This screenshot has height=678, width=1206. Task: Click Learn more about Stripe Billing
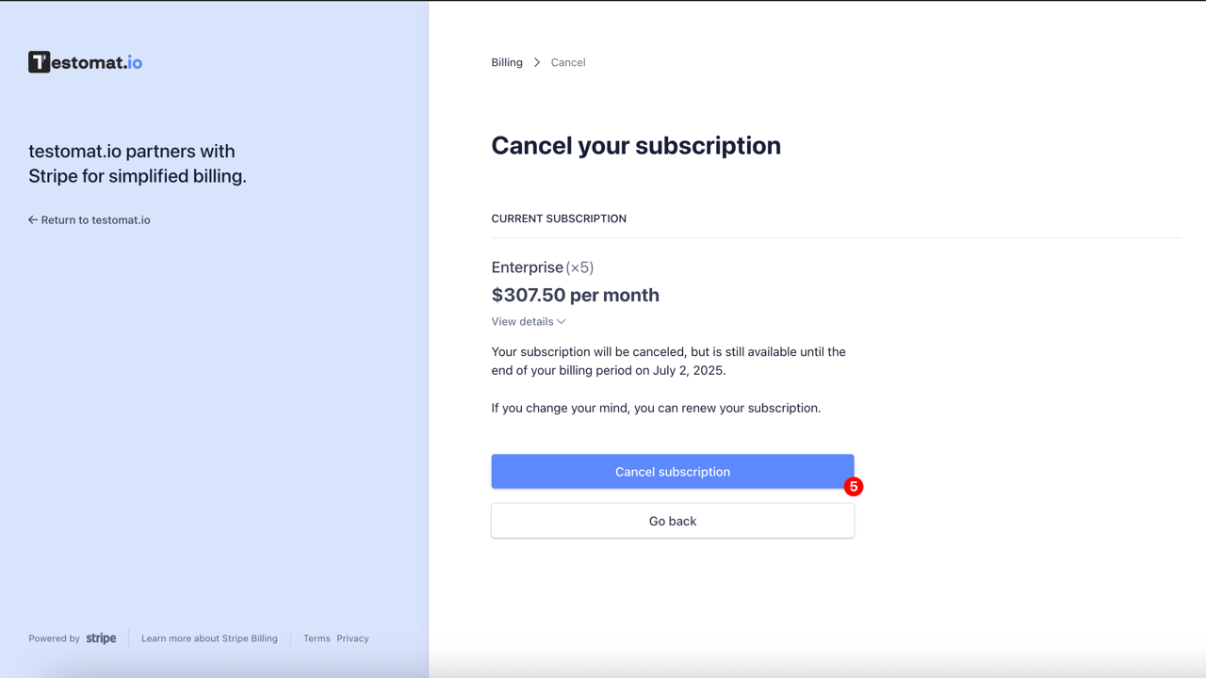(x=209, y=638)
